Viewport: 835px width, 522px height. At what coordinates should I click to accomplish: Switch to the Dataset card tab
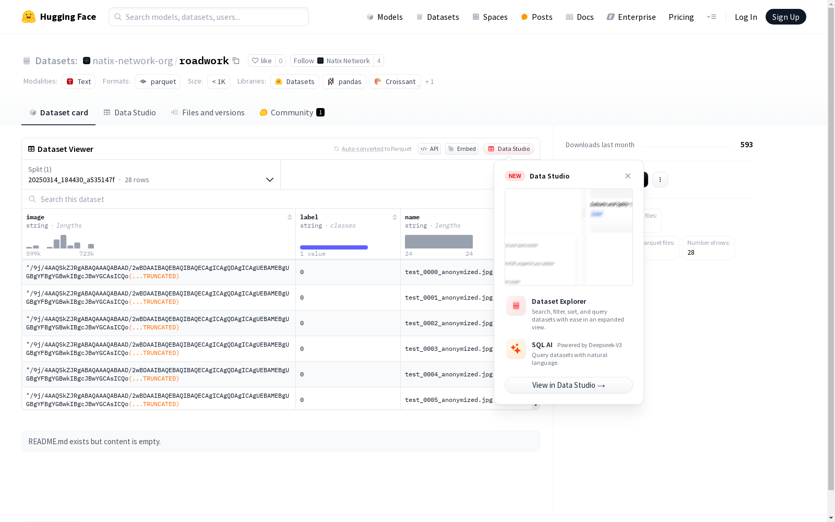(58, 113)
